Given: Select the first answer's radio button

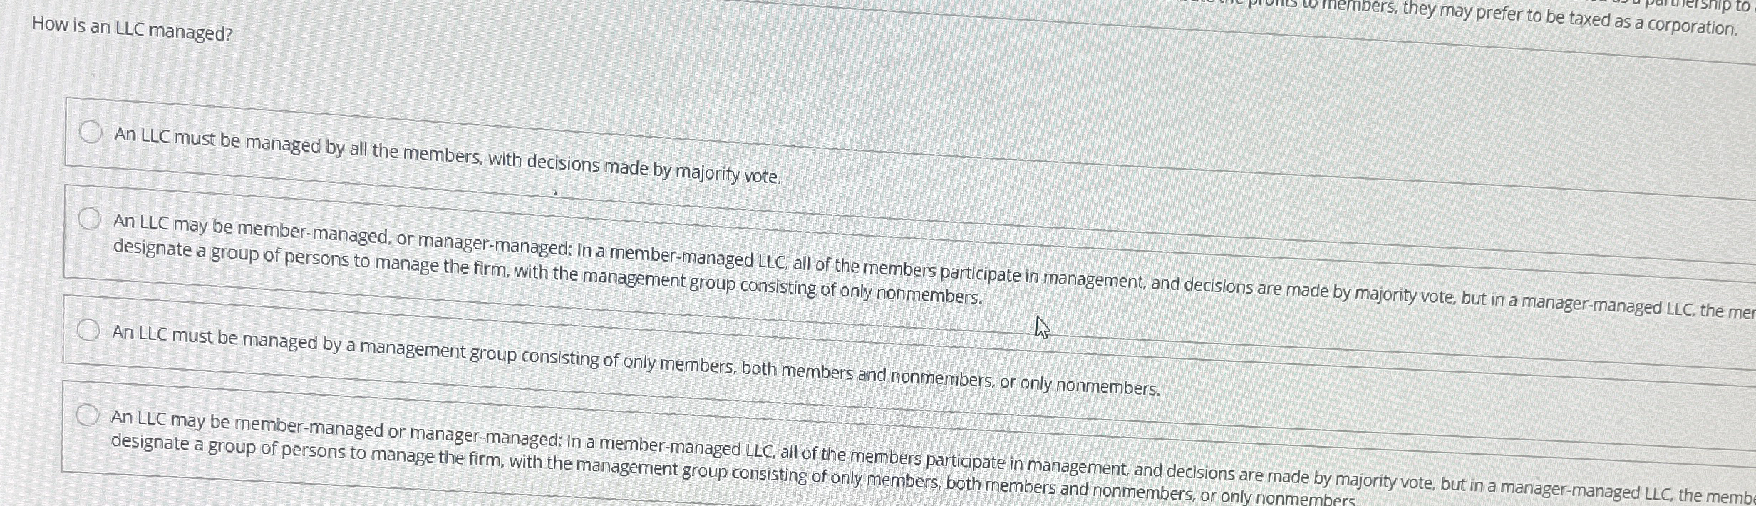Looking at the screenshot, I should click(91, 133).
